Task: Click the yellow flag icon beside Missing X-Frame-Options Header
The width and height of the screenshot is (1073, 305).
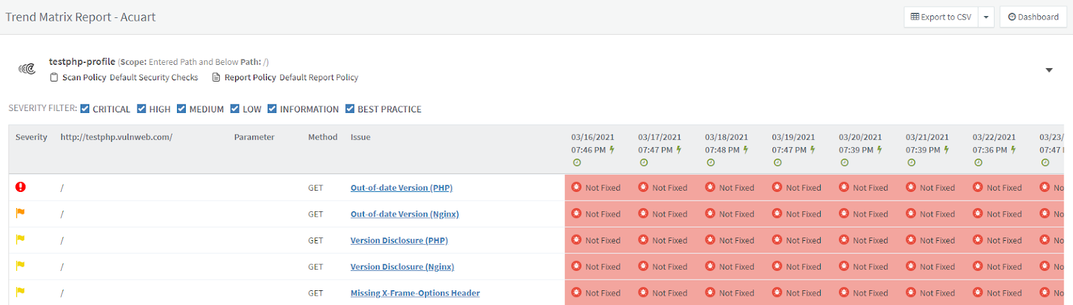Action: [21, 292]
